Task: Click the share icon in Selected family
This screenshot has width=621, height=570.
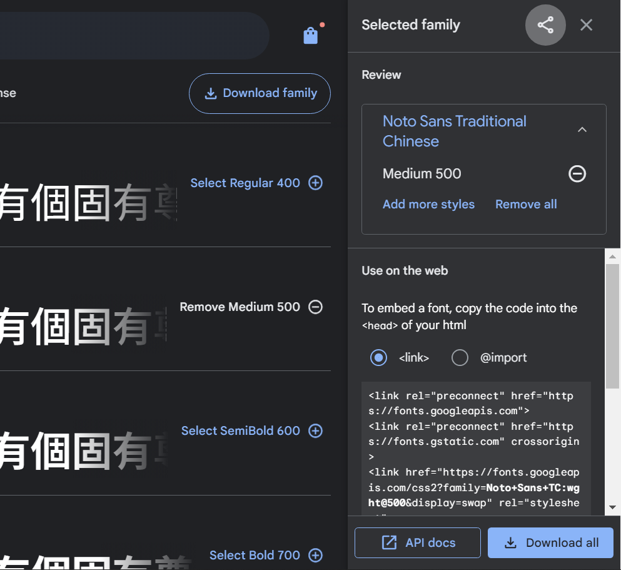Action: 545,25
